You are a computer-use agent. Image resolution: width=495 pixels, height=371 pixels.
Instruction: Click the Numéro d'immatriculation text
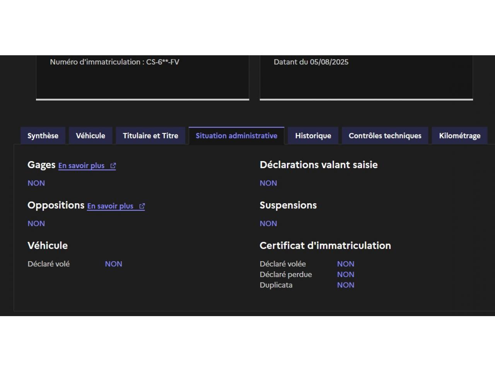(114, 62)
